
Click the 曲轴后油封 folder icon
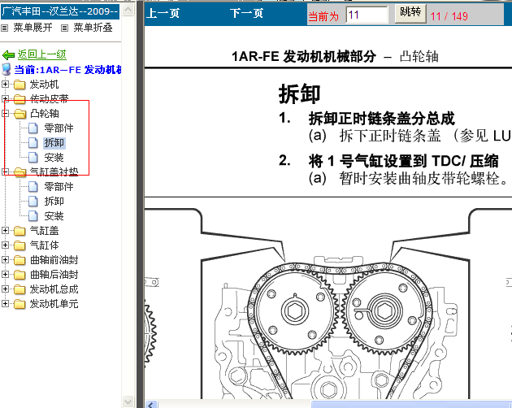(20, 275)
